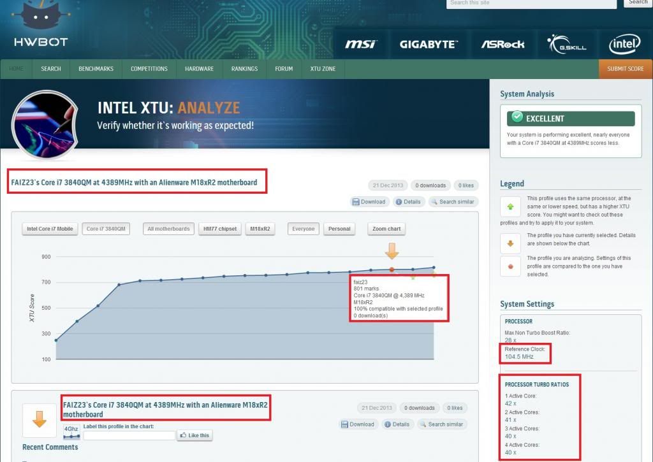
Task: Click the 1 Active Core 42 x value
Action: pos(511,403)
